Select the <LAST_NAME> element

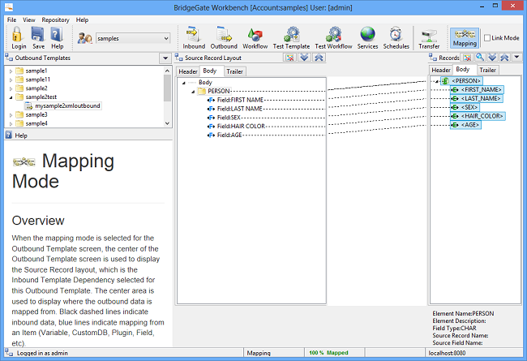click(x=477, y=98)
